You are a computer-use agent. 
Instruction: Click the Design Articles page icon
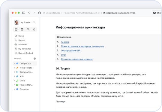17,72
